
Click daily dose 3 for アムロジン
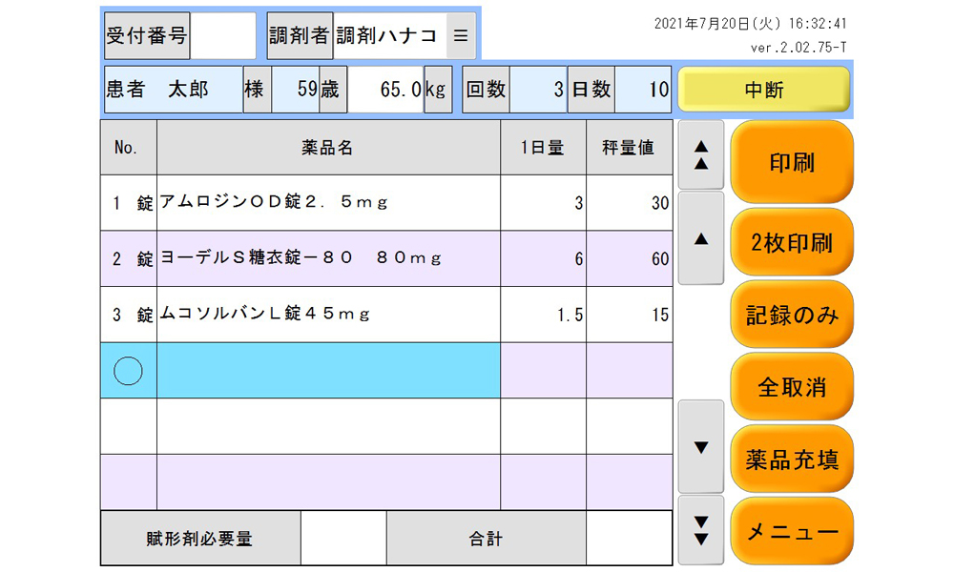544,202
